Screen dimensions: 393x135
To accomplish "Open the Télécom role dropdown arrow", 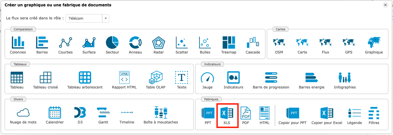I will tap(106, 18).
